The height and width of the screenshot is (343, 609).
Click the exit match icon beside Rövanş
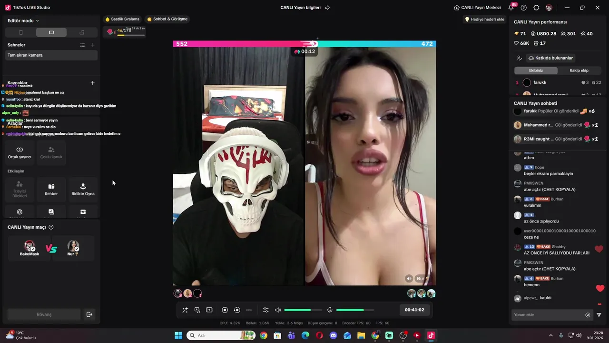(89, 314)
